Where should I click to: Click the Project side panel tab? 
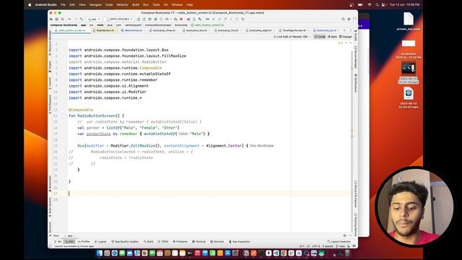50,66
